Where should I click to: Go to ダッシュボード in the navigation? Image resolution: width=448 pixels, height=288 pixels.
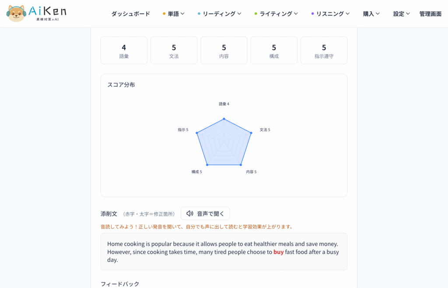[130, 14]
